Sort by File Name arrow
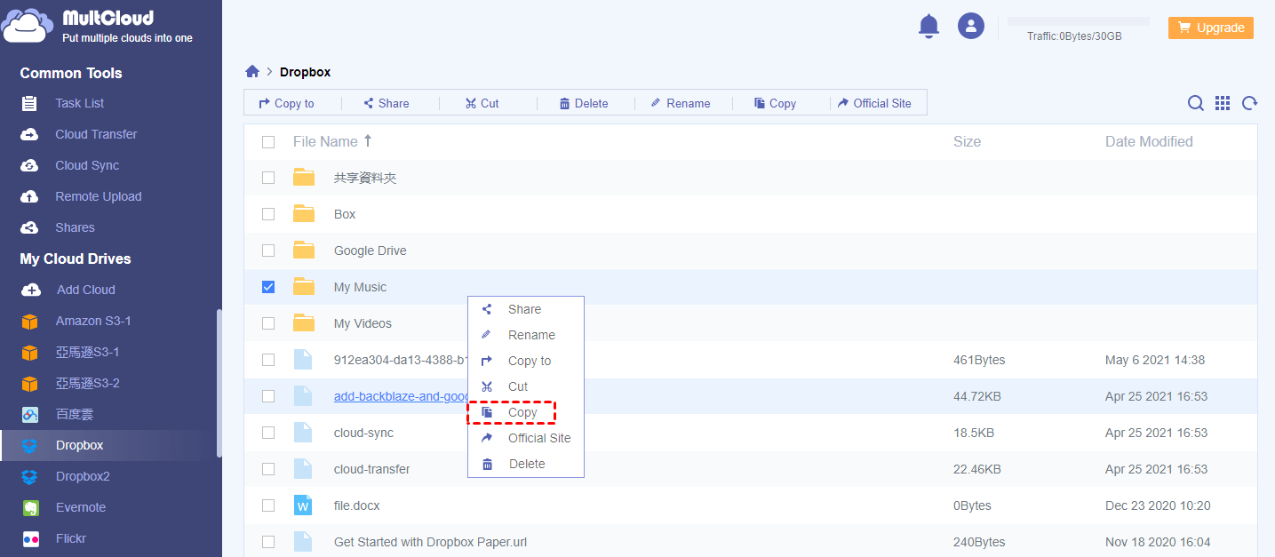Image resolution: width=1275 pixels, height=557 pixels. 368,140
